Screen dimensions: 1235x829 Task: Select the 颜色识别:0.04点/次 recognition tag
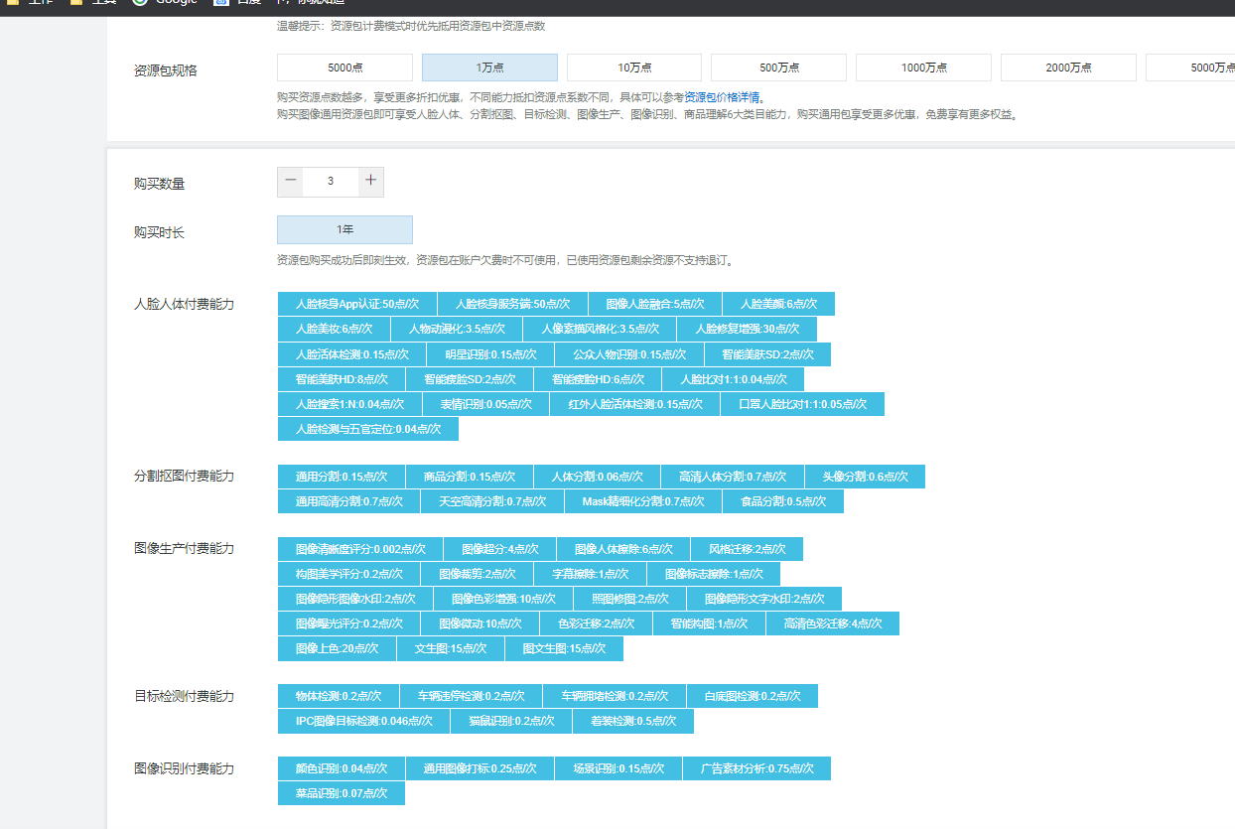pos(341,767)
